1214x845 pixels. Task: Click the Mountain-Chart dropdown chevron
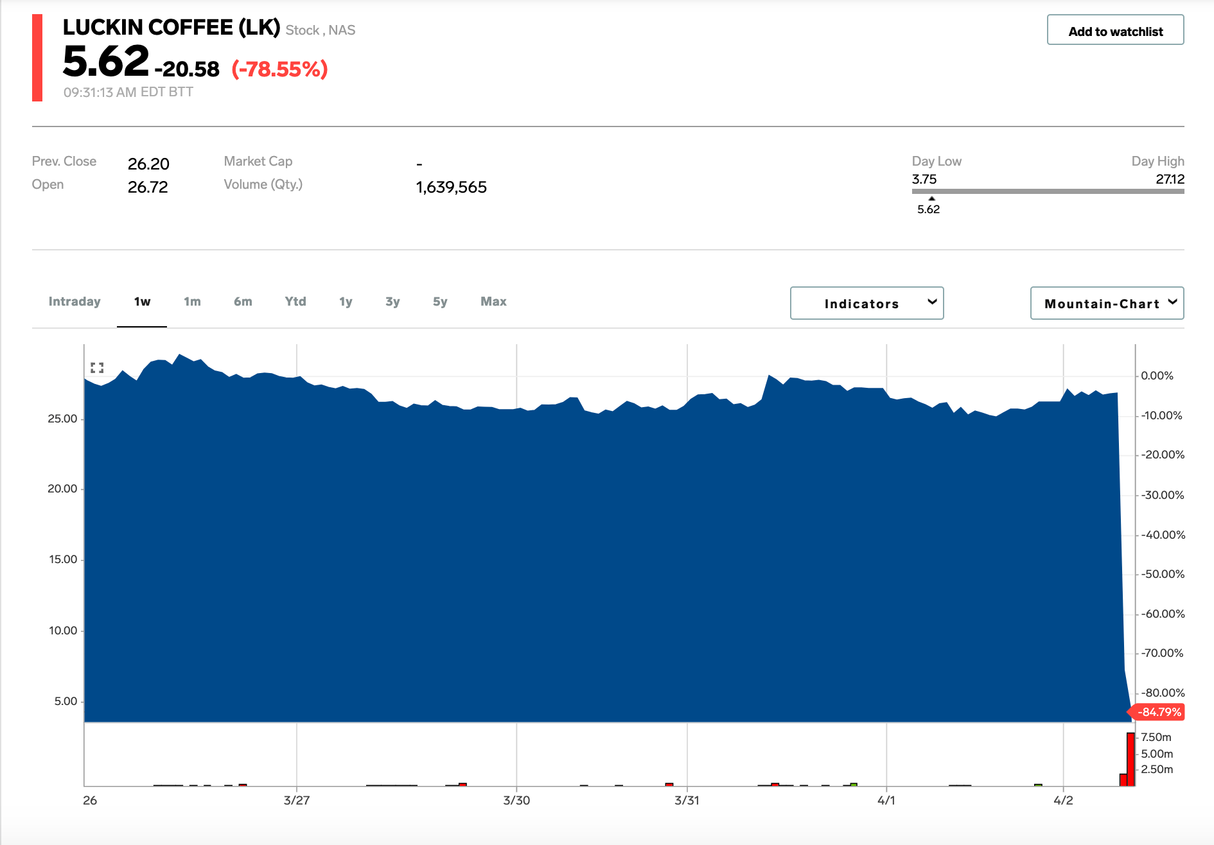click(1172, 302)
